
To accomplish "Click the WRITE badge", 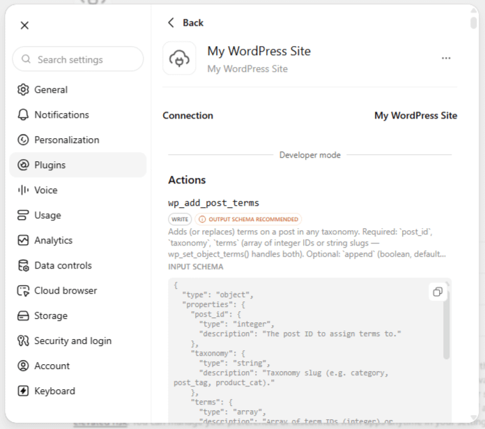I will (x=180, y=219).
